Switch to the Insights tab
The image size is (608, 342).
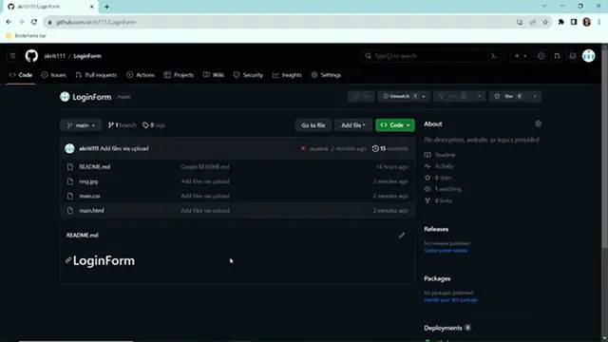287,75
